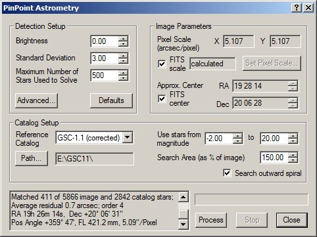Browse for the catalog with the Path button
This screenshot has width=317, height=237.
coord(32,158)
